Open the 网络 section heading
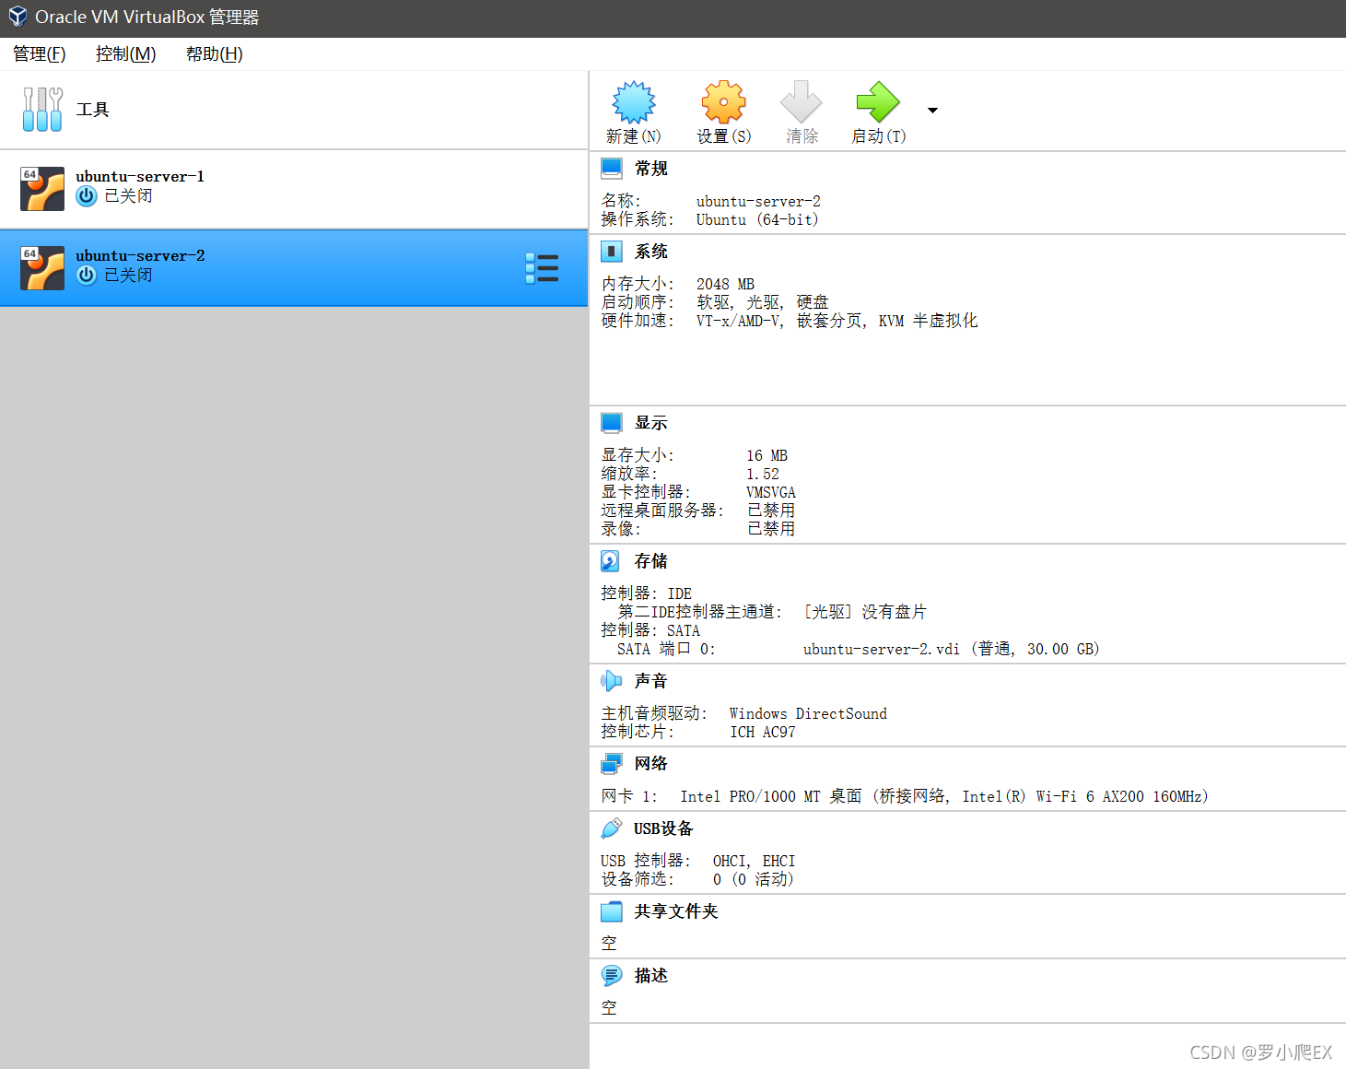Screen dimensions: 1346x1069 pyautogui.click(x=651, y=764)
